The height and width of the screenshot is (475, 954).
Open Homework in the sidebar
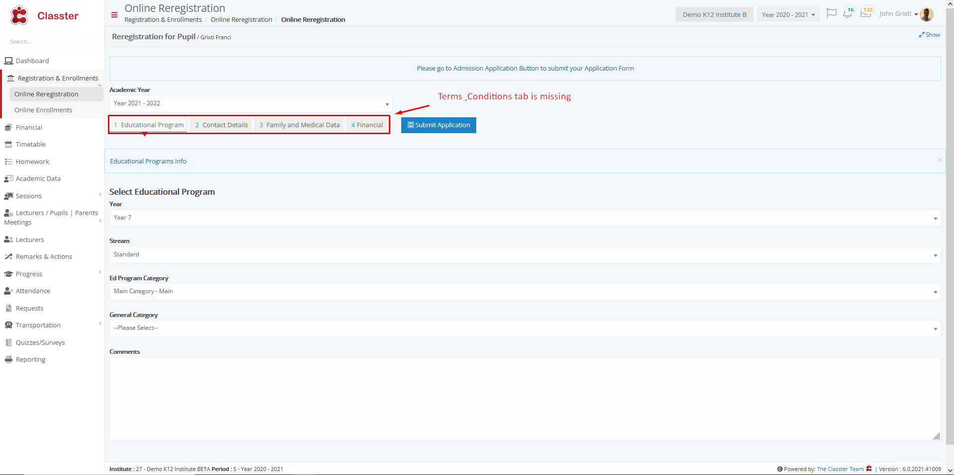click(32, 161)
